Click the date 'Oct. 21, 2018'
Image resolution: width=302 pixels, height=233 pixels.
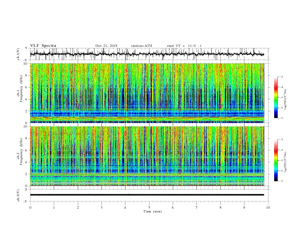pyautogui.click(x=106, y=46)
